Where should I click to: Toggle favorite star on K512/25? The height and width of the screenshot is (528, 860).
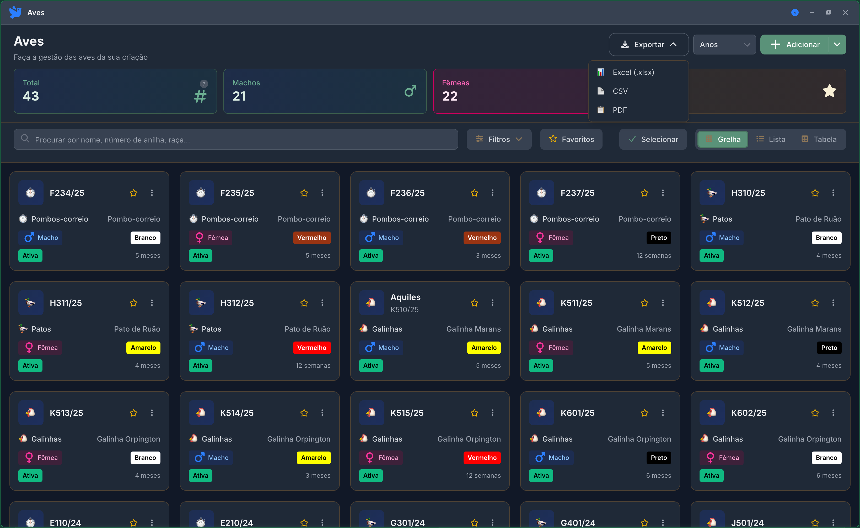pyautogui.click(x=815, y=303)
